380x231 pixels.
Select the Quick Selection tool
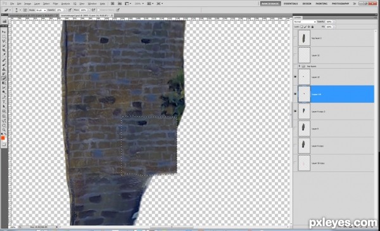[4, 46]
